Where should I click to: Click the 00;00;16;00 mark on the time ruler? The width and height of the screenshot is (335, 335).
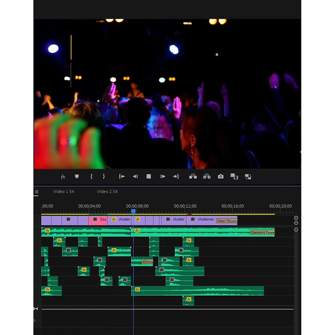[x=233, y=206]
